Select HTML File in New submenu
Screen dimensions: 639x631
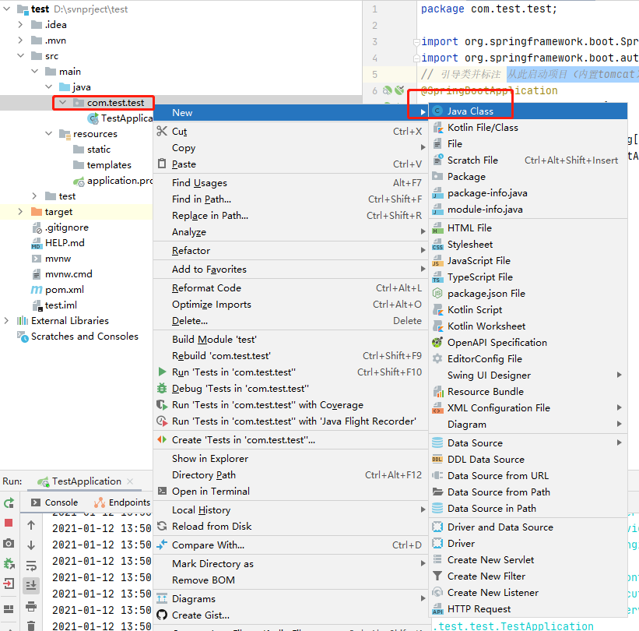click(528, 227)
